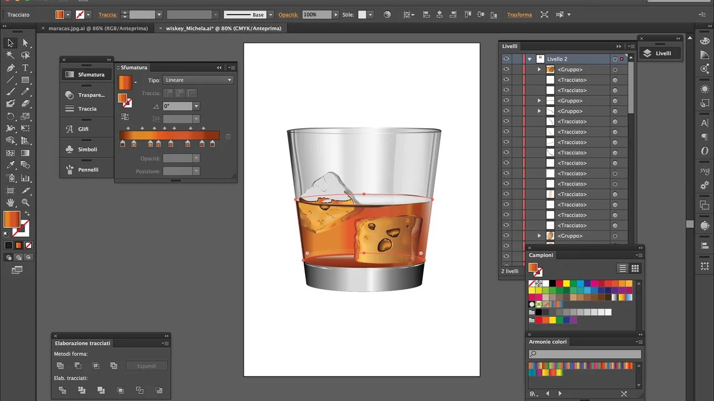Select the Blend tool
The width and height of the screenshot is (714, 401).
point(25,165)
